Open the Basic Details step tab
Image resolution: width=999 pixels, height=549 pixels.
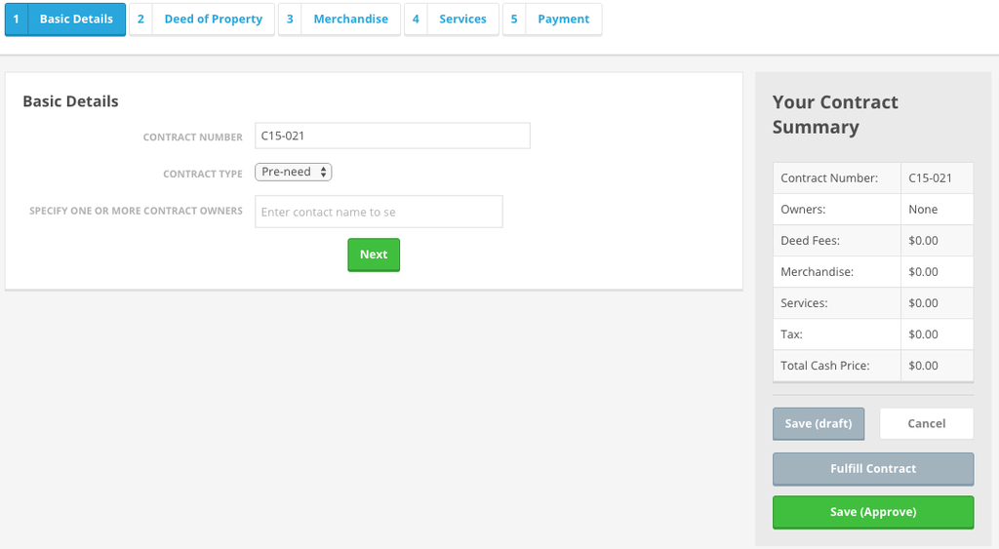pos(65,20)
